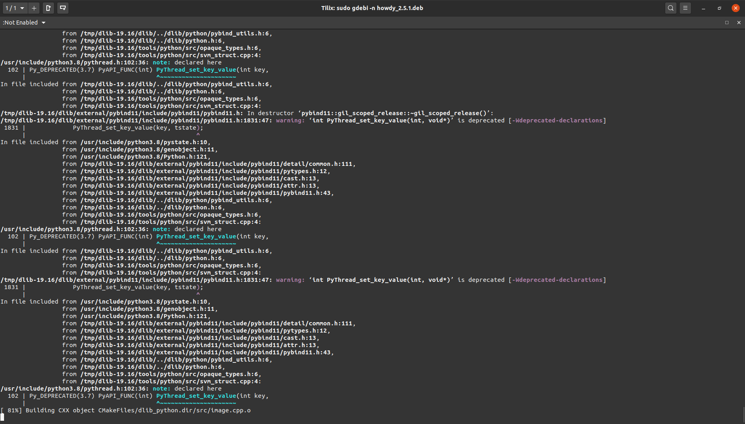Image resolution: width=745 pixels, height=424 pixels.
Task: Click the 'In destructor' gil_scoped_release line
Action: click(x=247, y=113)
